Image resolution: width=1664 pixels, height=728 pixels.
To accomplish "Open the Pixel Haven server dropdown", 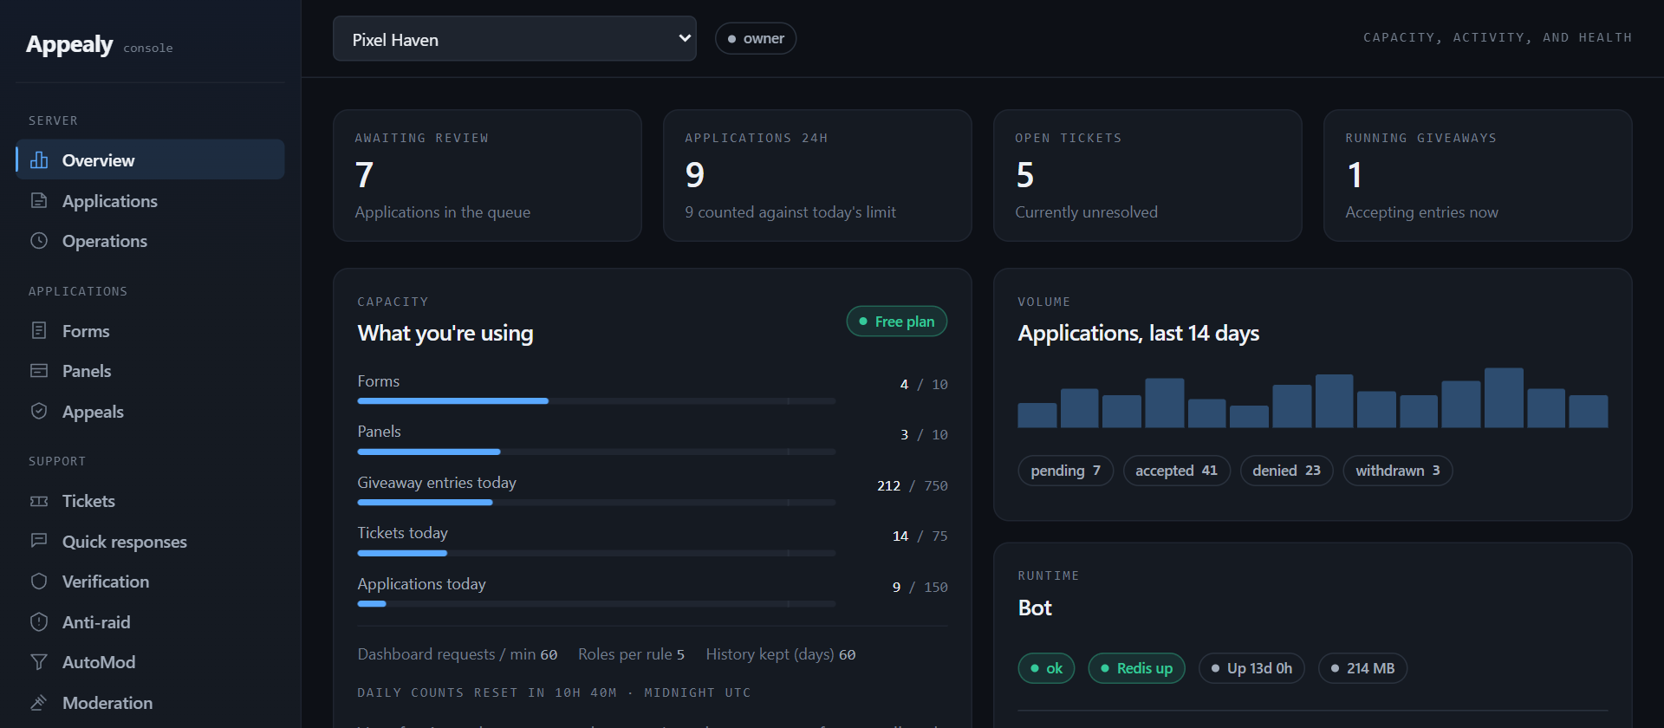I will point(515,39).
